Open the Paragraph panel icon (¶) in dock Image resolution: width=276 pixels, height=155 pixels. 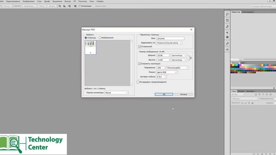point(227,33)
